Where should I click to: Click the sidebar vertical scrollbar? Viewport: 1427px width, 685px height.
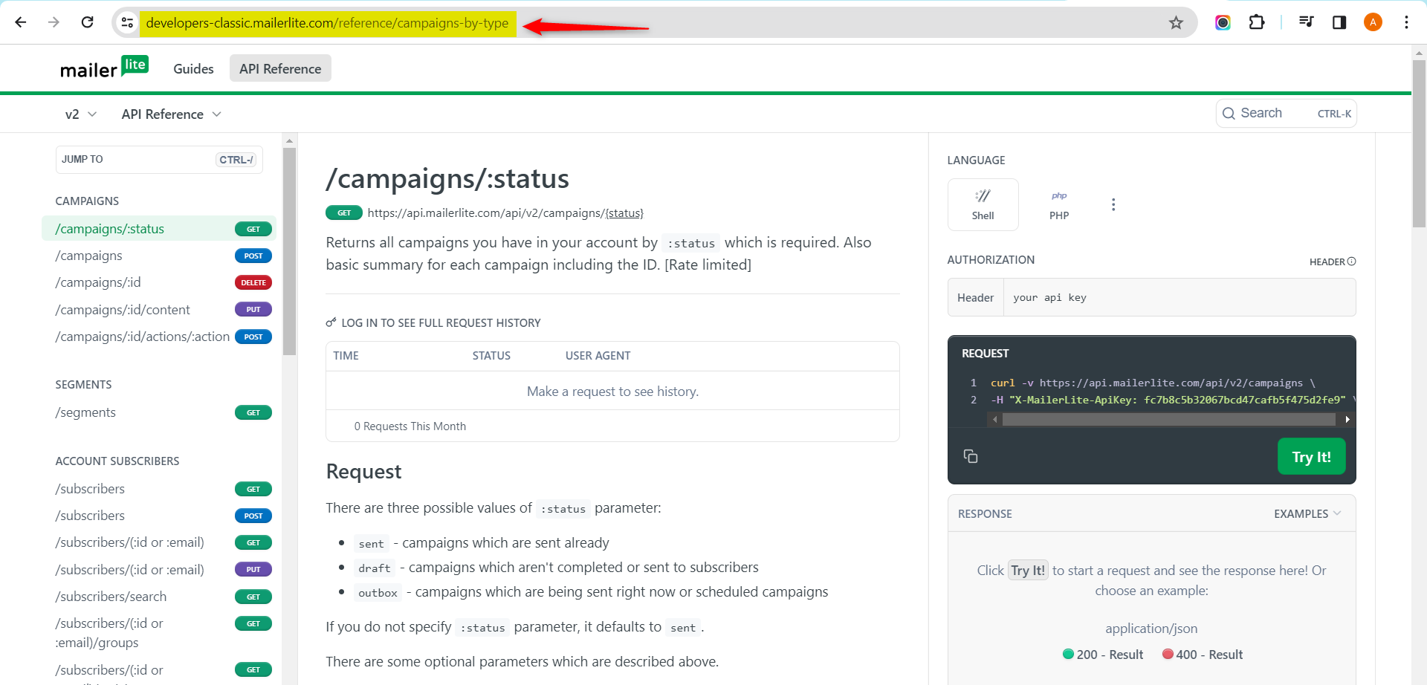point(289,251)
